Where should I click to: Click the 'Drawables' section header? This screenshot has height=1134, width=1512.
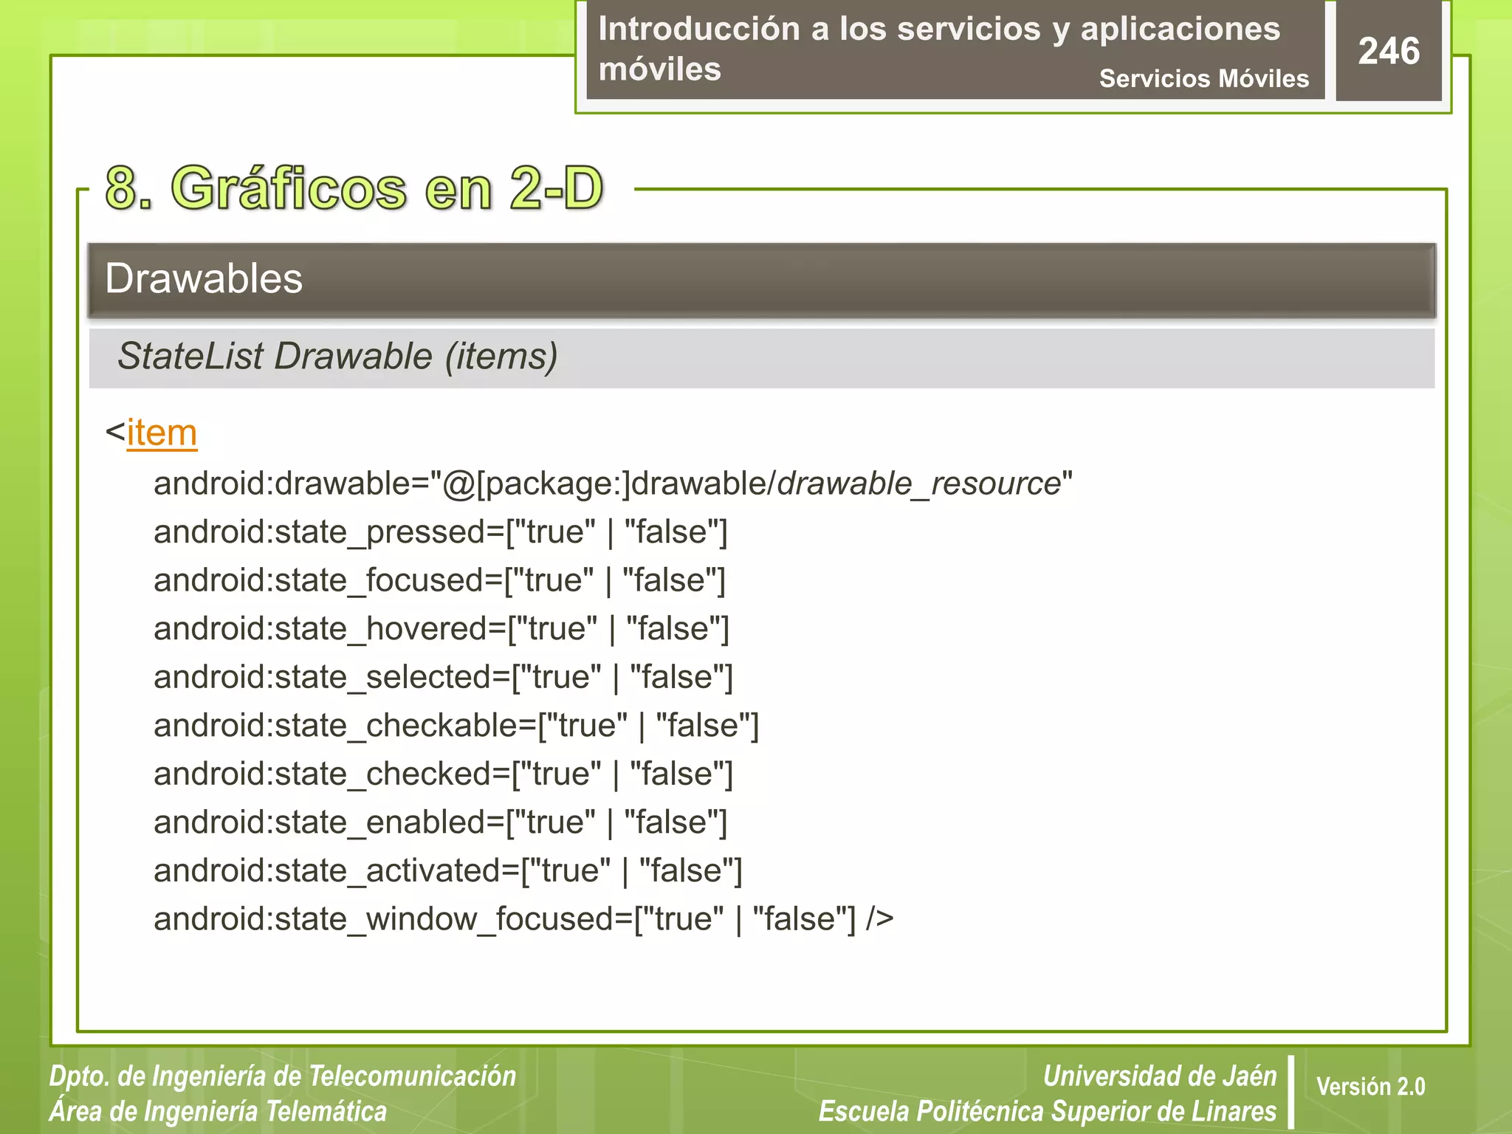pyautogui.click(x=762, y=281)
